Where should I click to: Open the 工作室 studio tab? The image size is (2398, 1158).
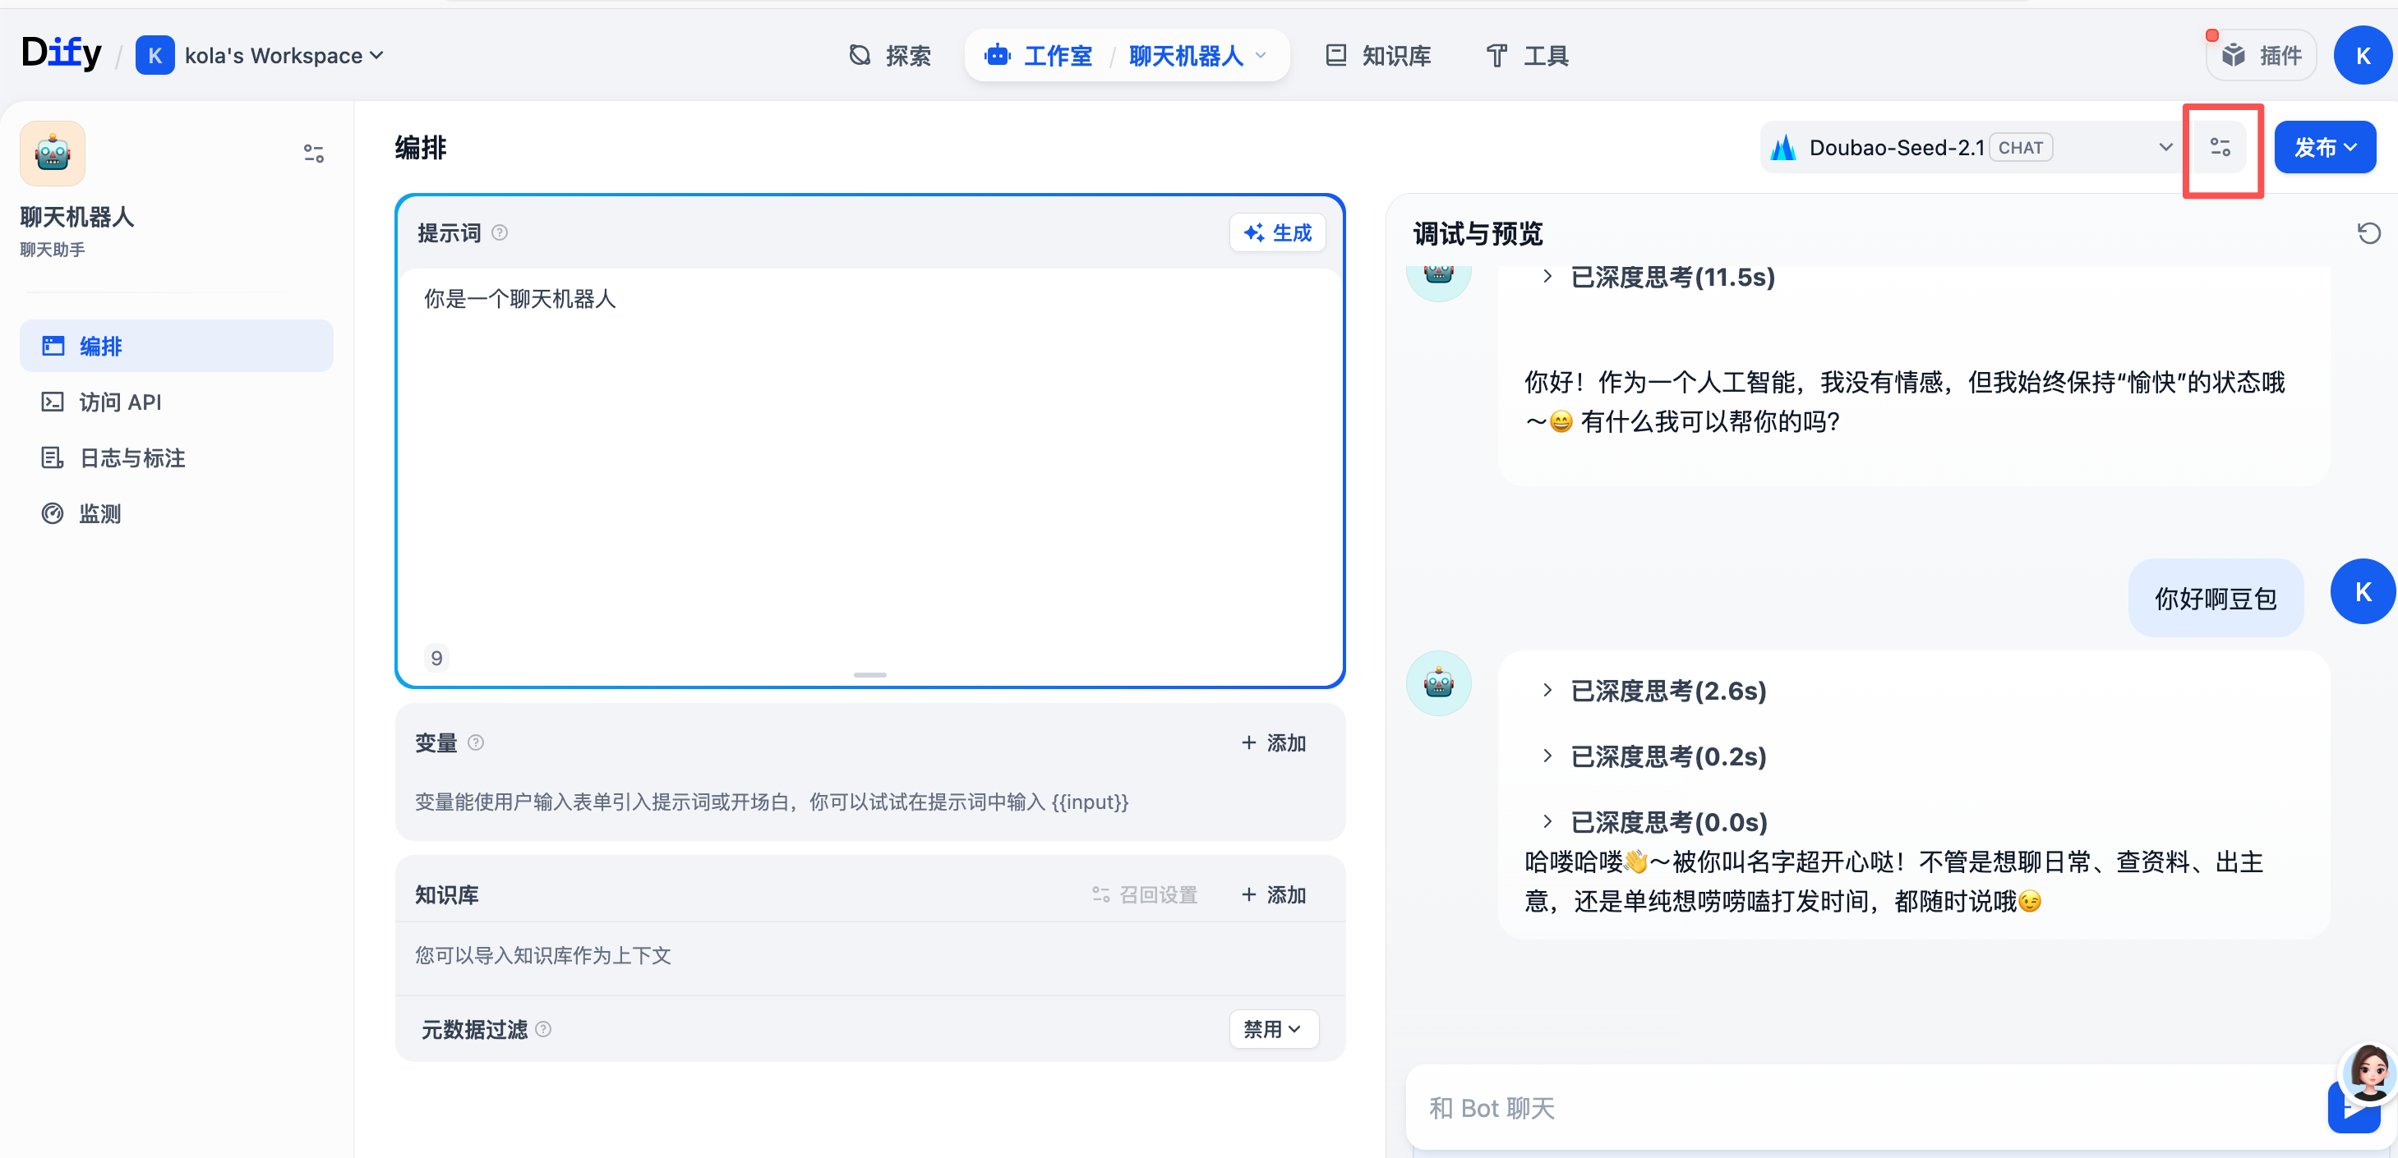[1039, 56]
